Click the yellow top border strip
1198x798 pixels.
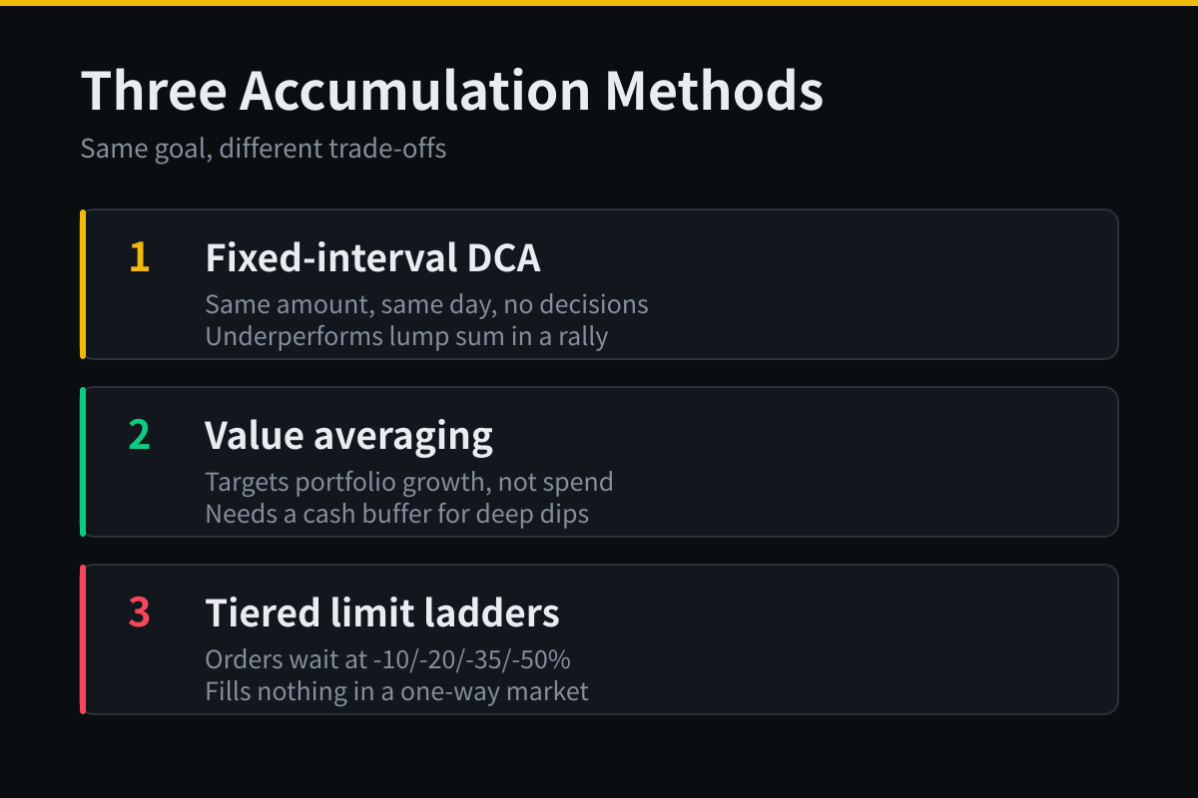599,3
